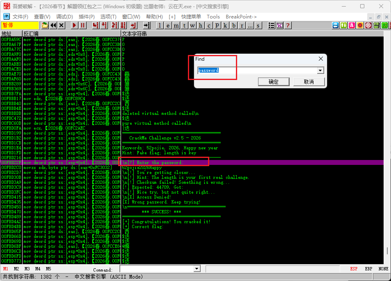Select the M3 memory button
The height and width of the screenshot is (281, 391).
pyautogui.click(x=27, y=269)
